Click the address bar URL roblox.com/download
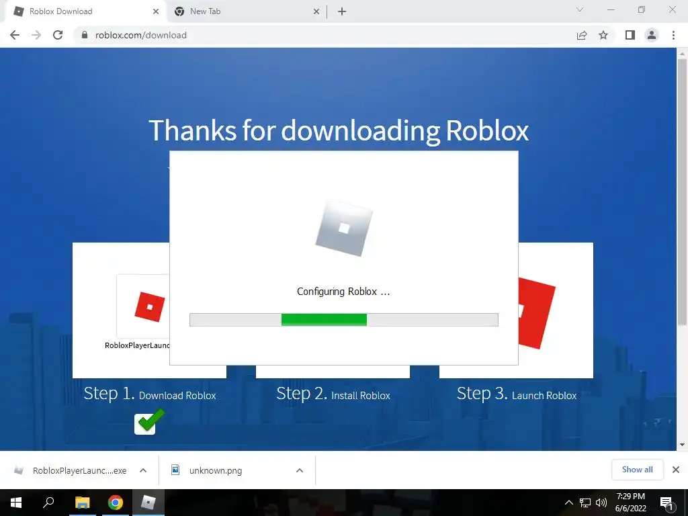The width and height of the screenshot is (688, 516). [x=141, y=35]
